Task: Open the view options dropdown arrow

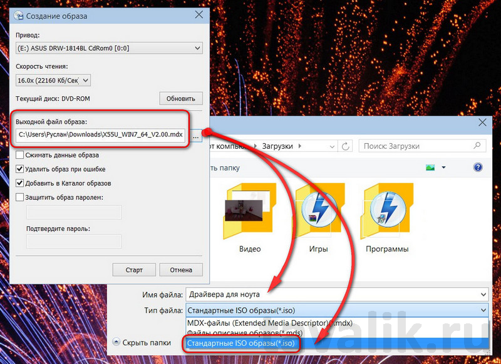Action: [x=443, y=167]
